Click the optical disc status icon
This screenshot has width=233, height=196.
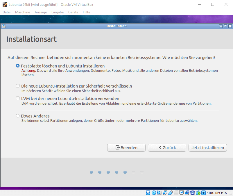coord(154,193)
